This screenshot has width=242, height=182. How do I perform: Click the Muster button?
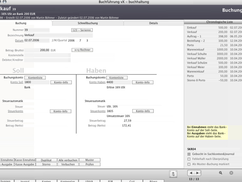point(90,160)
